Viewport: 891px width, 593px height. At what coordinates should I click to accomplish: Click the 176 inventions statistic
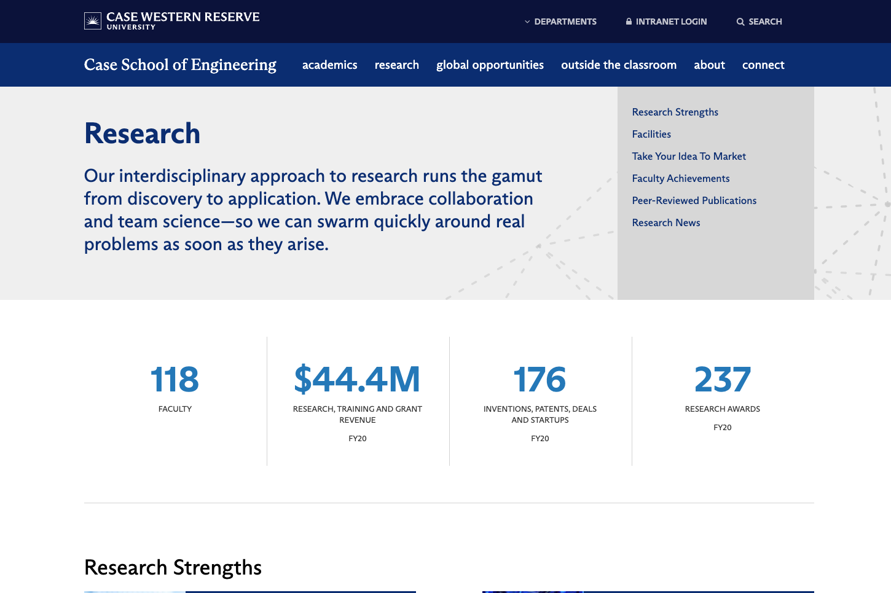[x=540, y=379]
